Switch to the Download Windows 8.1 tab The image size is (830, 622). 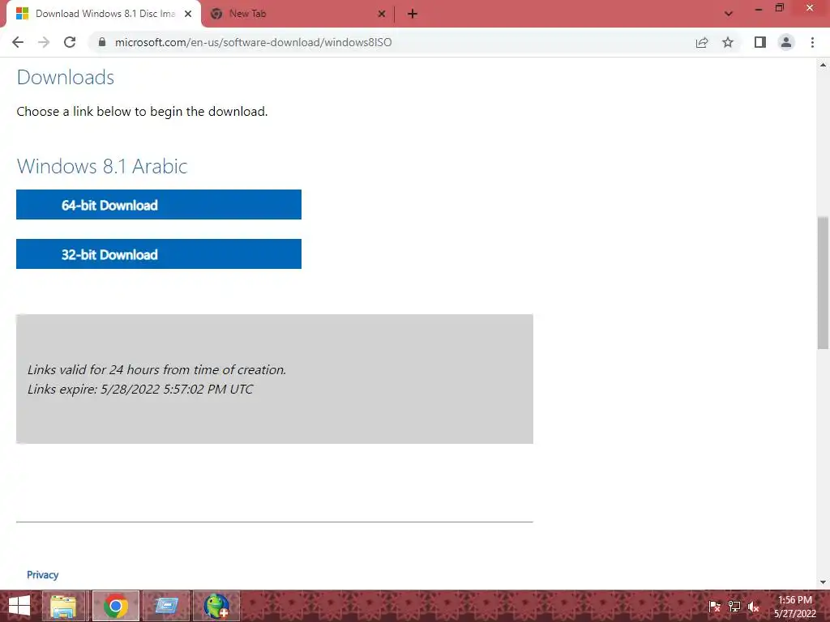pyautogui.click(x=104, y=14)
